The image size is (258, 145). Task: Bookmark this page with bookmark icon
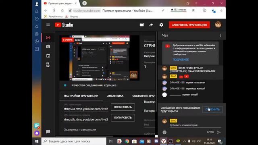(x=193, y=10)
